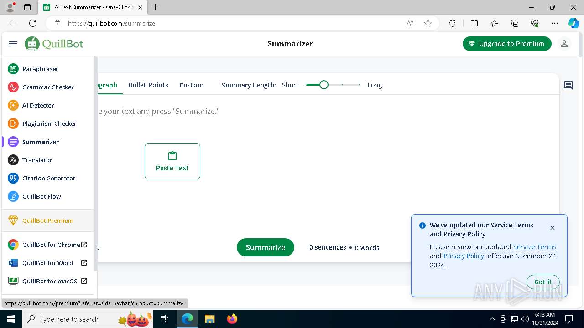584x328 pixels.
Task: Open the Grammar Checker icon
Action: coord(13,87)
